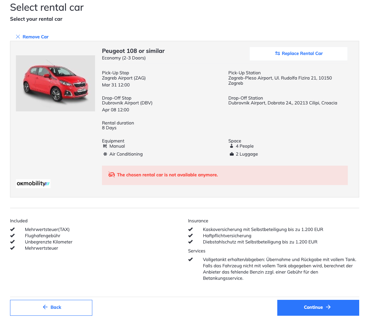Click the snowflake Air Conditioning icon
Viewport: 372px width, 323px height.
[105, 154]
